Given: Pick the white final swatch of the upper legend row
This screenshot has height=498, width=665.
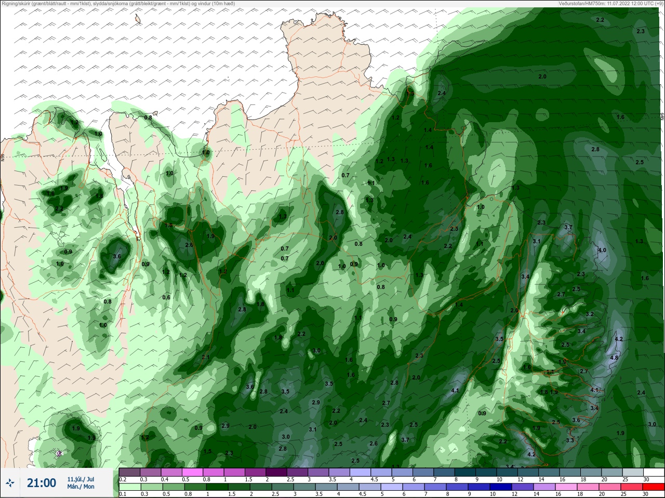Looking at the screenshot, I should tap(654, 472).
